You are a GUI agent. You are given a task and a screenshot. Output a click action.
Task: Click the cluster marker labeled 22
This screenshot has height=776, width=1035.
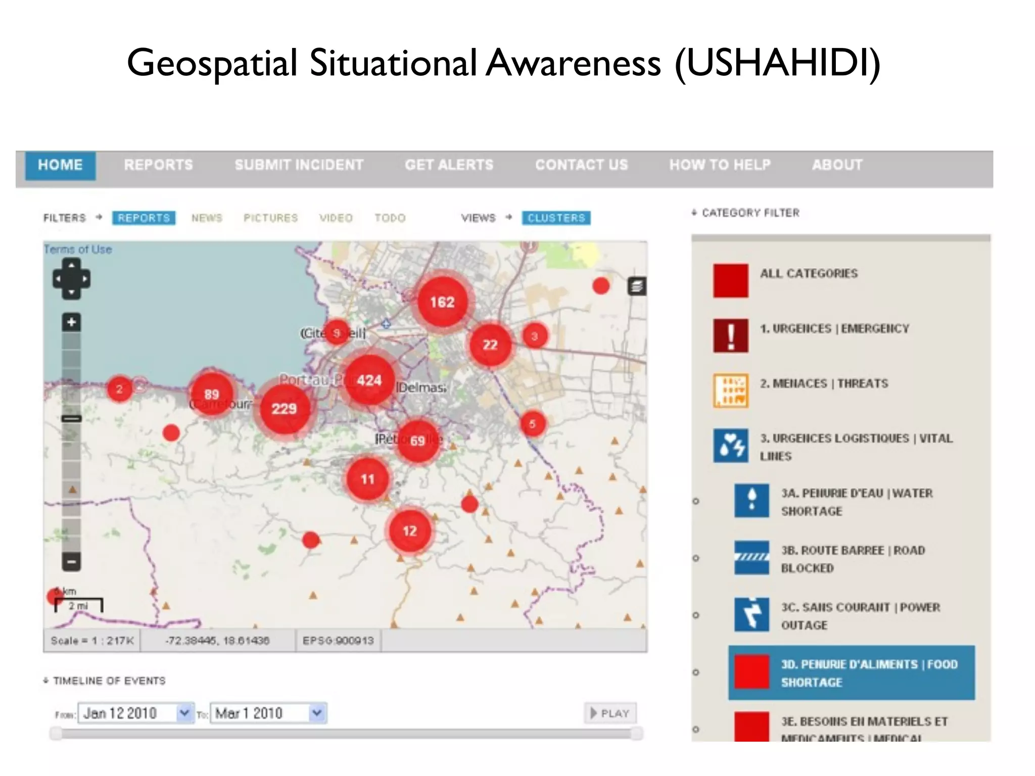[490, 345]
